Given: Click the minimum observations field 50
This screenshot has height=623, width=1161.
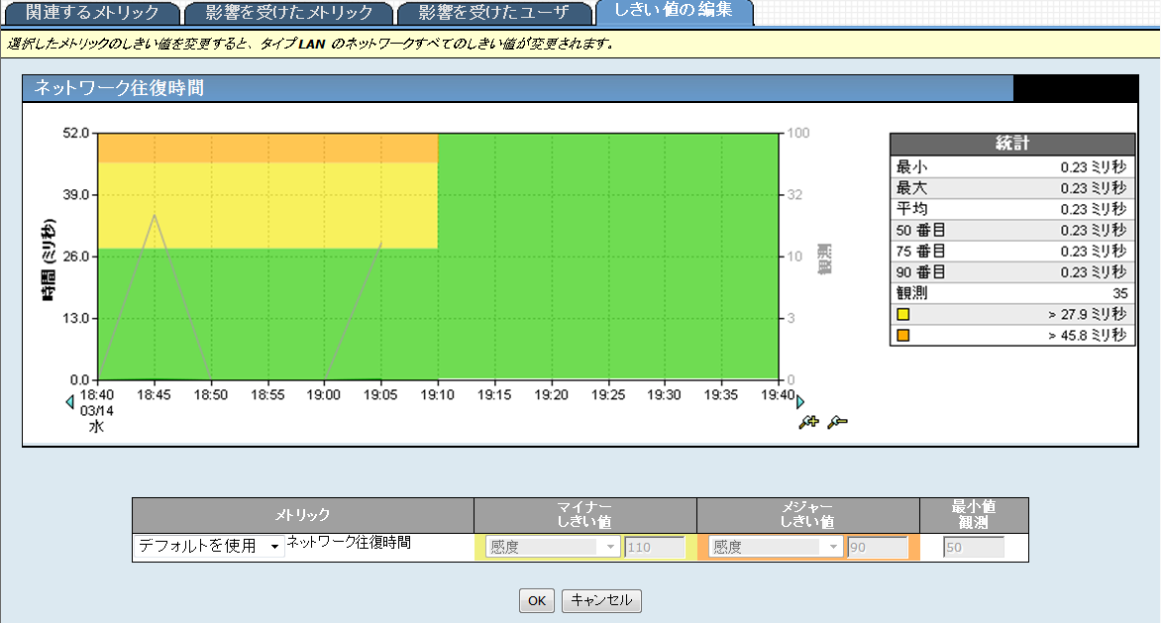Looking at the screenshot, I should (x=974, y=547).
